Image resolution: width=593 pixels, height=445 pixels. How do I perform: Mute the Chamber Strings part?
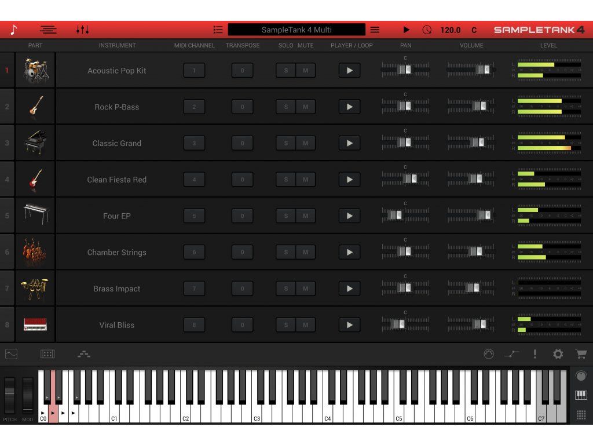[x=306, y=252]
